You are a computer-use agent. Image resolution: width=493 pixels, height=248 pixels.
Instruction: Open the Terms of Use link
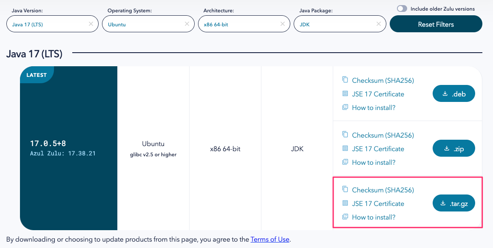click(x=270, y=239)
